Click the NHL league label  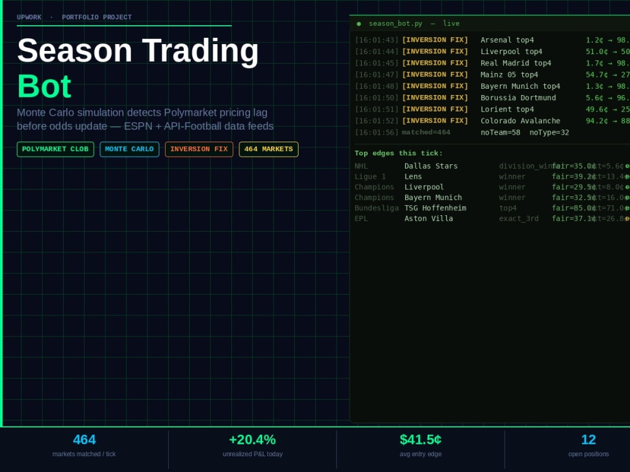coord(361,166)
